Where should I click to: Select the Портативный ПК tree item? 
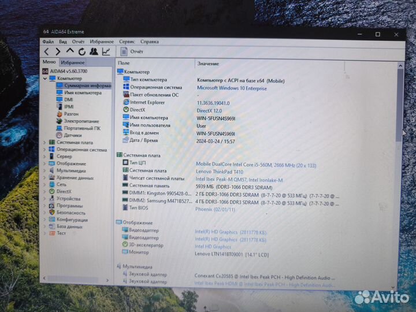click(x=82, y=128)
